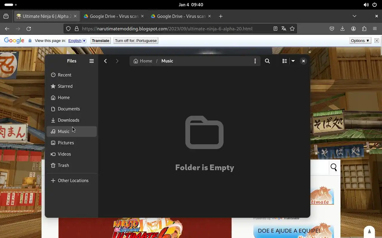Open Activities overview in top bar
The width and height of the screenshot is (382, 238).
click(x=11, y=5)
